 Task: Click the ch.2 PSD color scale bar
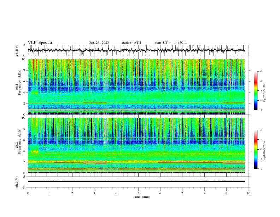pyautogui.click(x=256, y=149)
